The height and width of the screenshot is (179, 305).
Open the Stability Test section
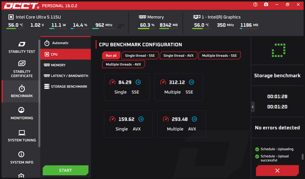pyautogui.click(x=22, y=47)
